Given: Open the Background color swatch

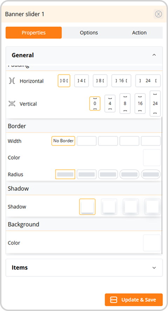Looking at the screenshot, I should click(x=152, y=243).
